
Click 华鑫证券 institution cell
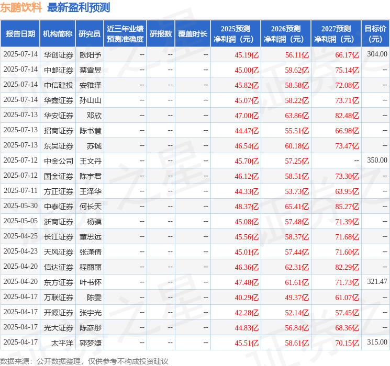tap(59, 100)
